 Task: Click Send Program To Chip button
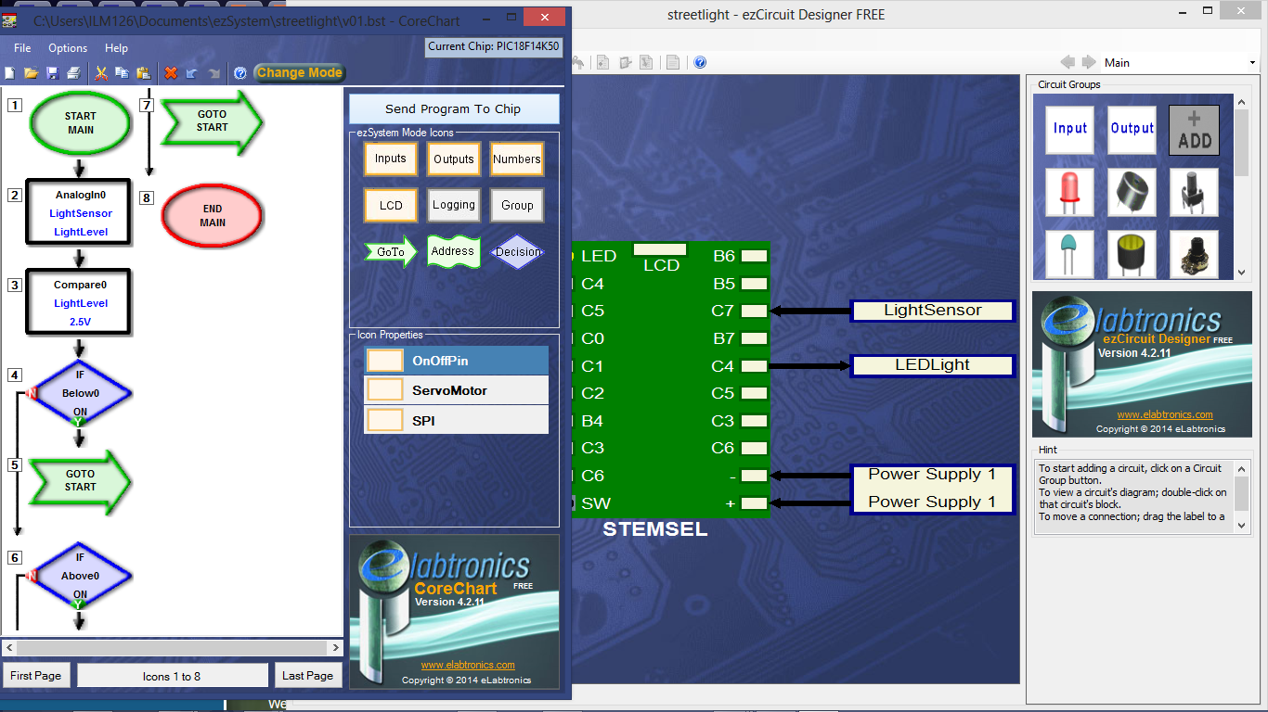[x=454, y=108]
